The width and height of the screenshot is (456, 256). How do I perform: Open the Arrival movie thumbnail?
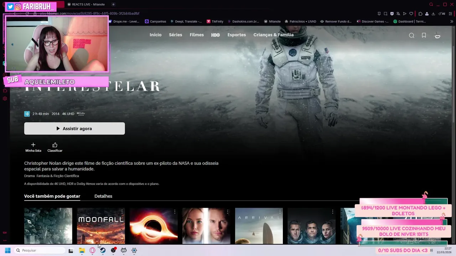pos(259,226)
